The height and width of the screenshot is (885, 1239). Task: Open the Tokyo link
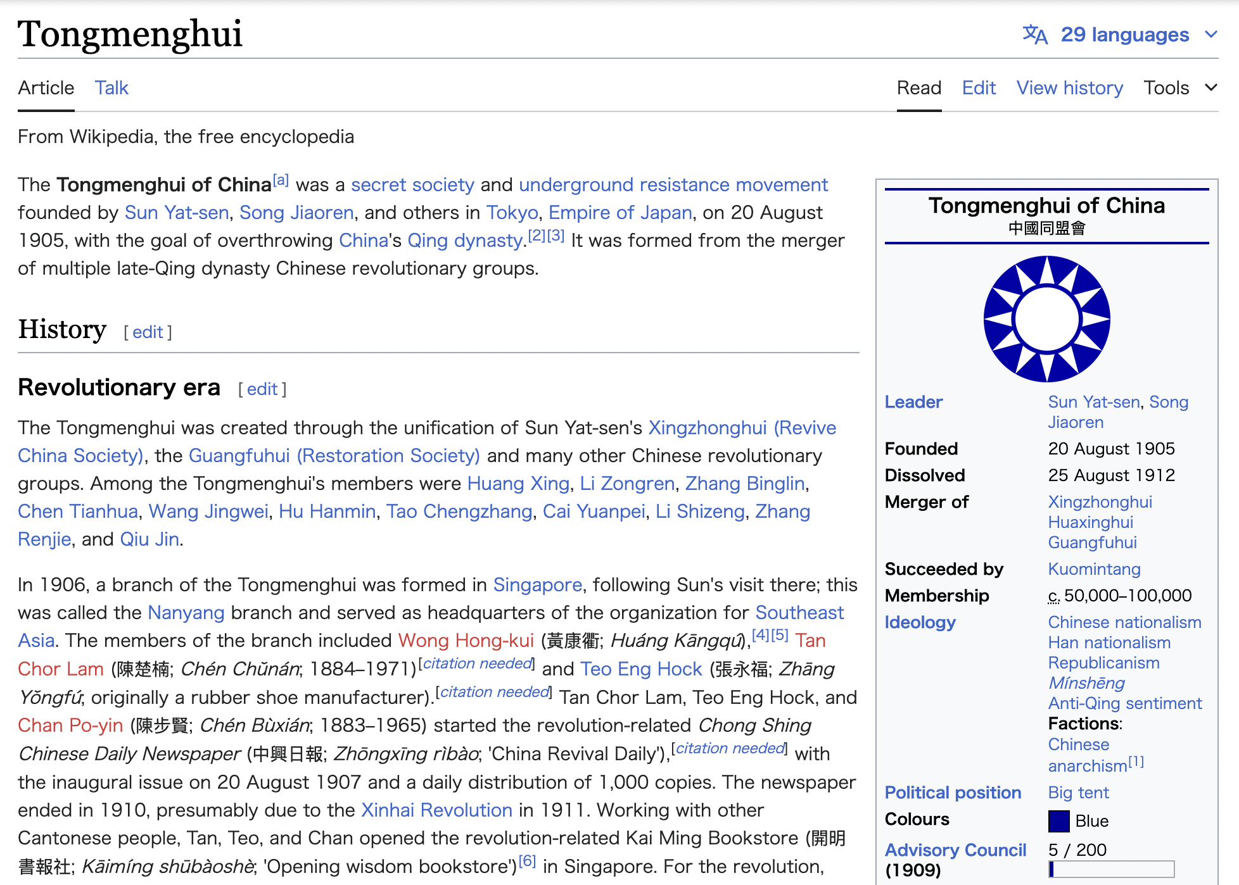(512, 213)
